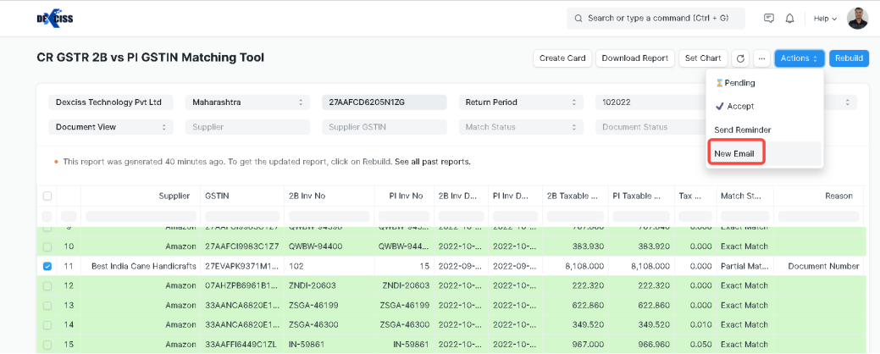Choose Send Reminder menu item
This screenshot has width=880, height=354.
(x=742, y=130)
